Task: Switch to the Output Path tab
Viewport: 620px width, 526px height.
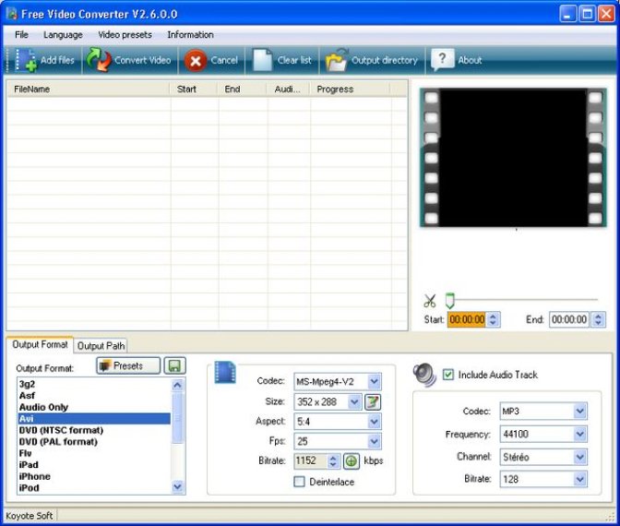Action: click(101, 346)
